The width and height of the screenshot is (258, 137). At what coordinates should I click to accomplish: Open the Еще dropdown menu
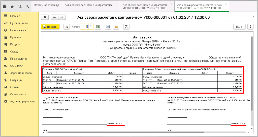pos(239,27)
